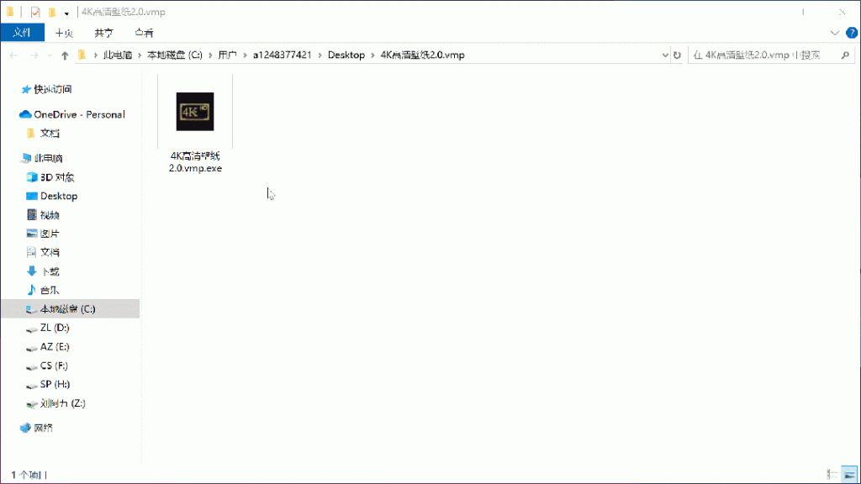Open the 文件 ribbon tab
This screenshot has height=484, width=861.
click(x=22, y=33)
